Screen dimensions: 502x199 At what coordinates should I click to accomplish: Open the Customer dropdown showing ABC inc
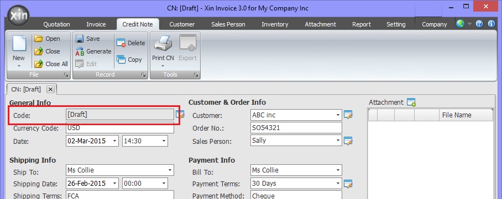[x=338, y=115]
